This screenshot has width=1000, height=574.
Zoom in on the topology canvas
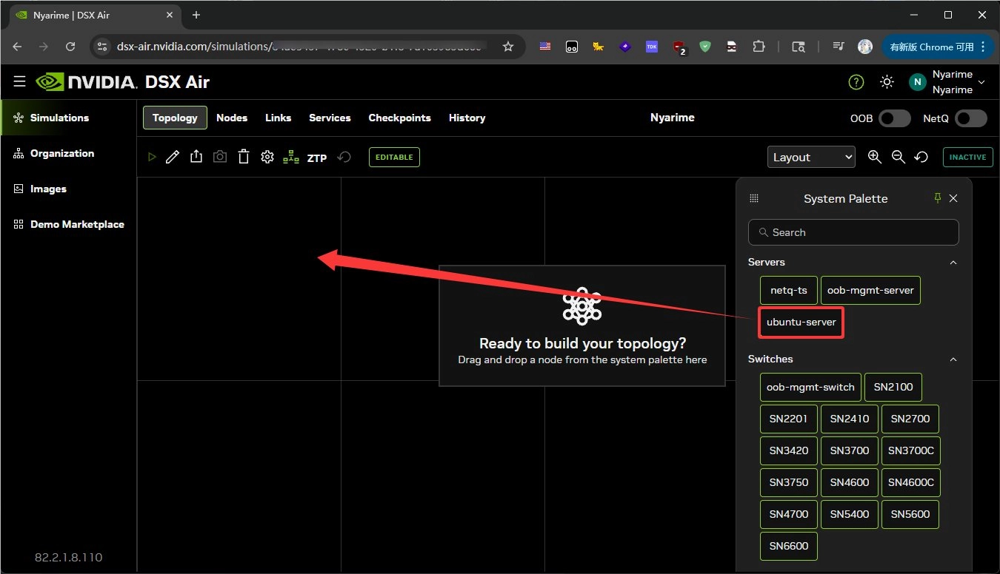click(x=875, y=157)
